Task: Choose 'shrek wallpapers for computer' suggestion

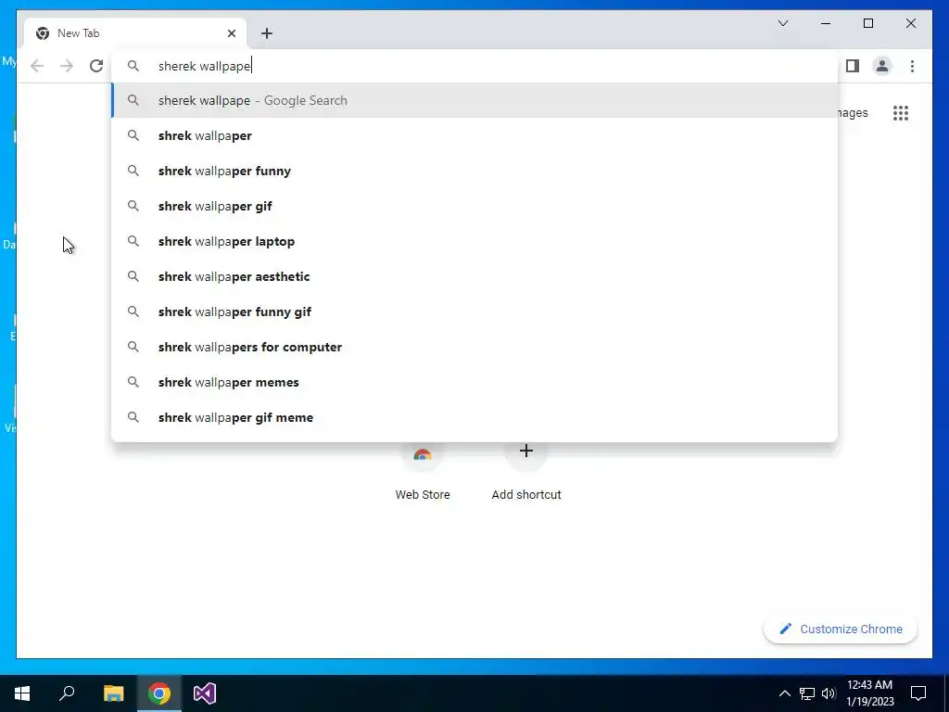Action: pos(475,347)
